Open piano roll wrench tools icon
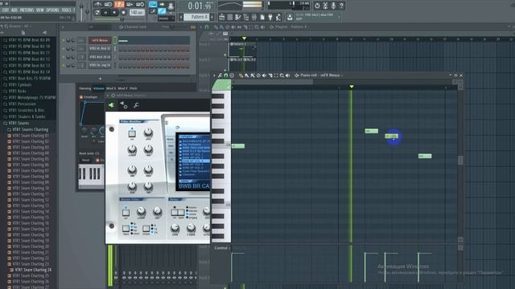515x289 pixels. click(220, 75)
